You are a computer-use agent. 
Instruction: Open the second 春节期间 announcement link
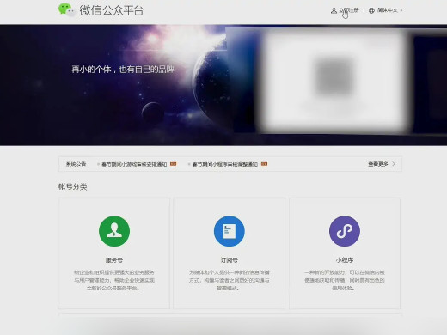(x=225, y=164)
